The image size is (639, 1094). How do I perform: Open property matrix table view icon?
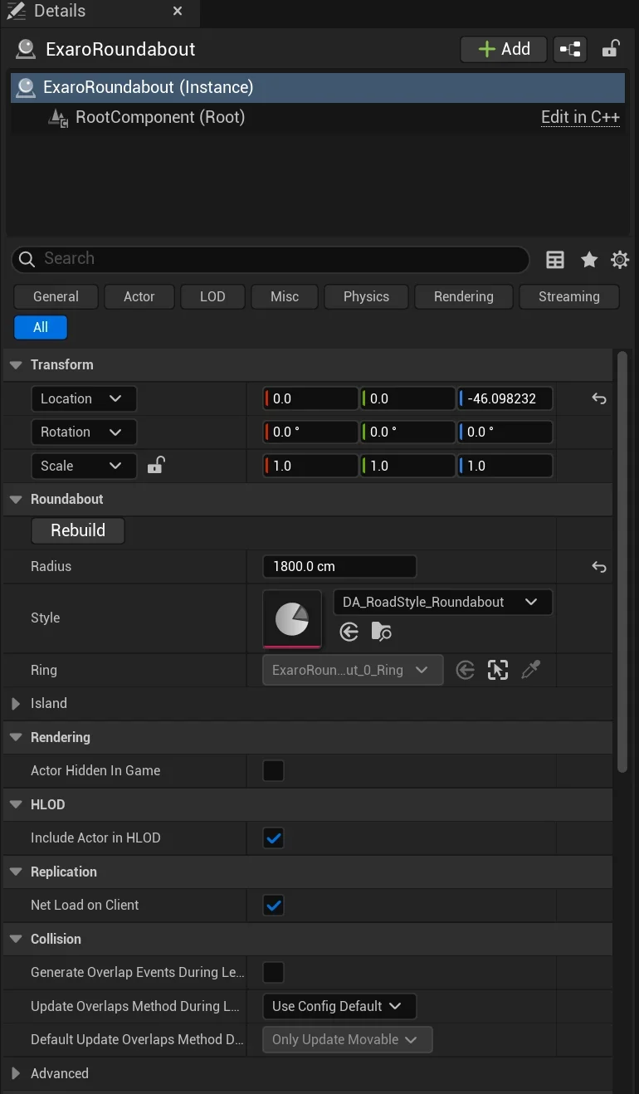(x=555, y=260)
